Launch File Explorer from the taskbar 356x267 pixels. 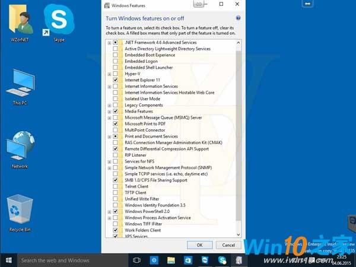click(x=171, y=260)
